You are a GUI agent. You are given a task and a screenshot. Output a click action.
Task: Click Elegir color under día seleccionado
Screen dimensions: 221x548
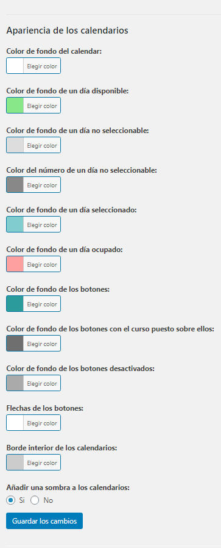(42, 225)
